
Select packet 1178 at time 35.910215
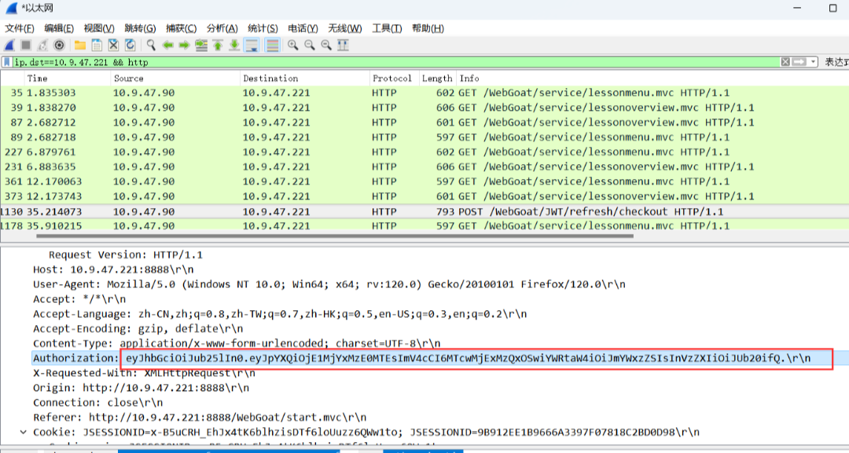click(x=424, y=225)
